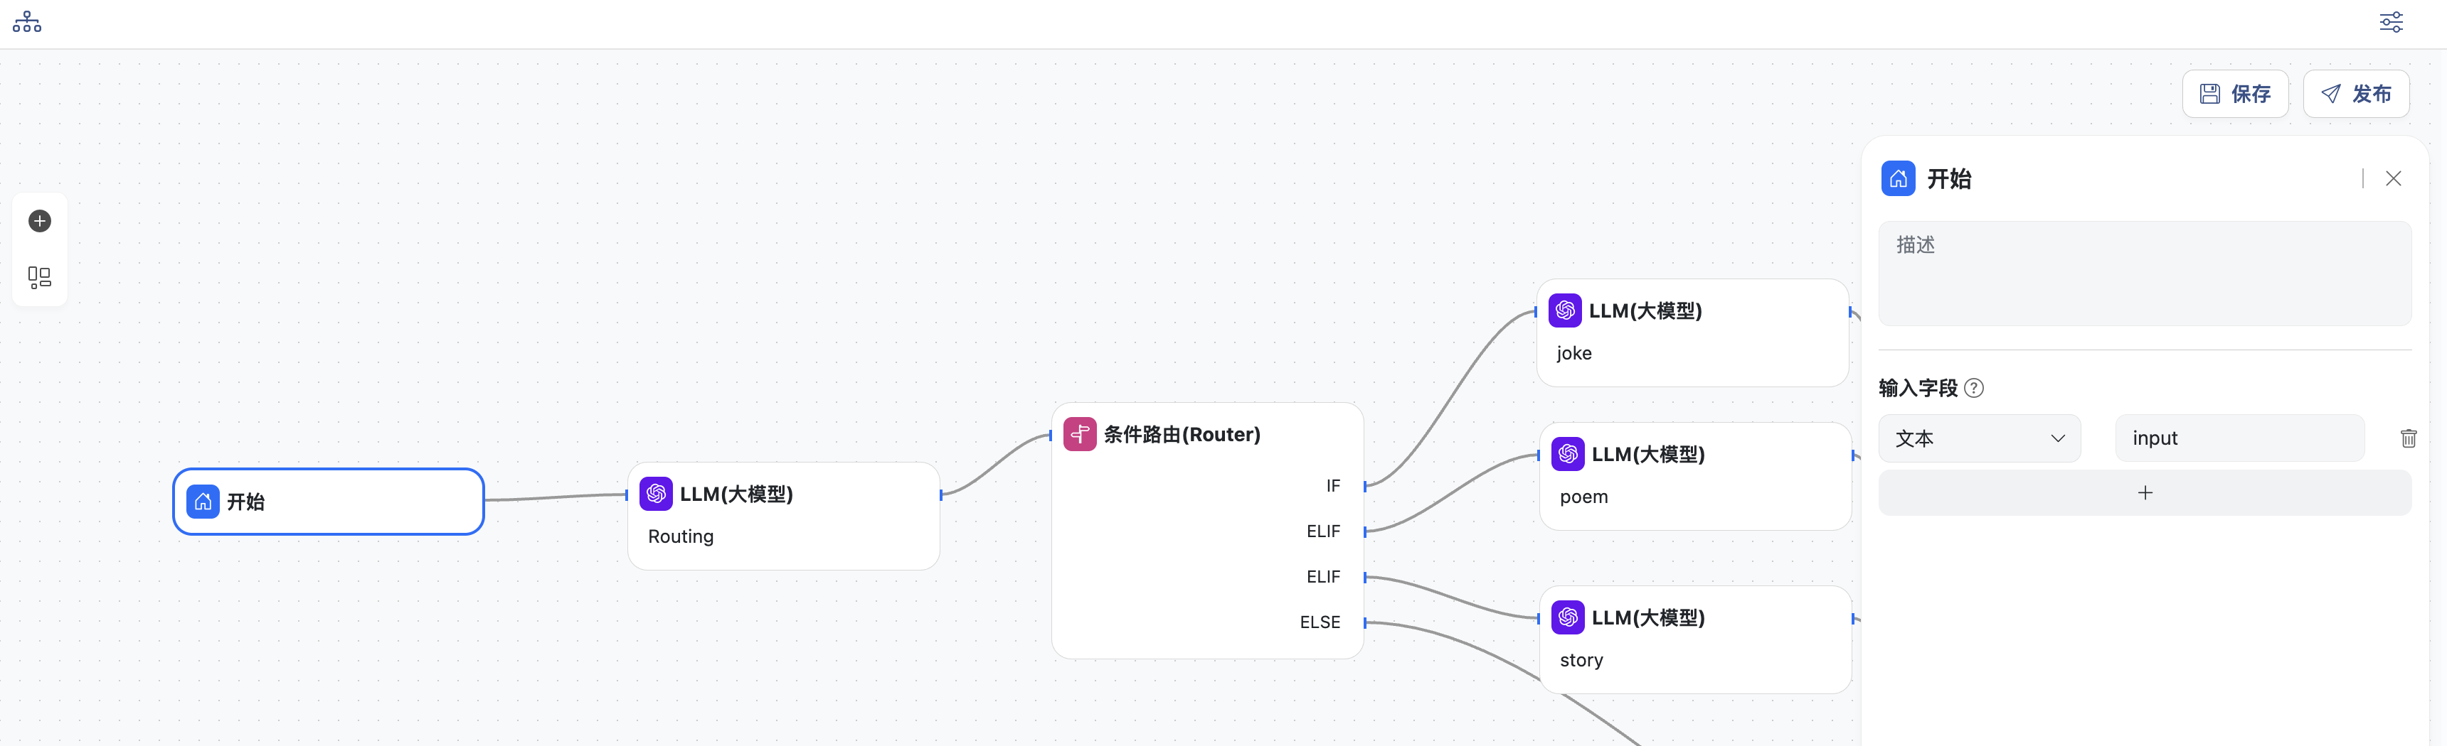The height and width of the screenshot is (746, 2447).
Task: Click the input variable name field
Action: [2238, 438]
